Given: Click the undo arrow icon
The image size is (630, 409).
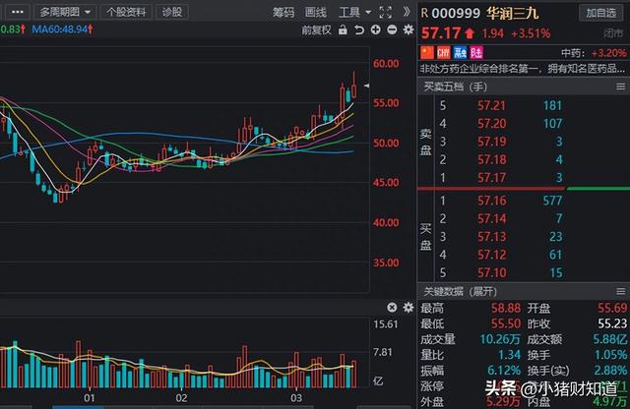Looking at the screenshot, I should (359, 30).
